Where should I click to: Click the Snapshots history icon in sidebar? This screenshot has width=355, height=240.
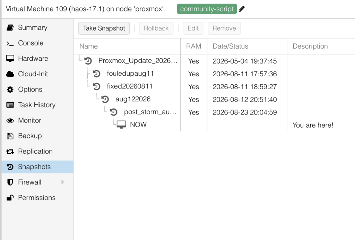point(10,167)
